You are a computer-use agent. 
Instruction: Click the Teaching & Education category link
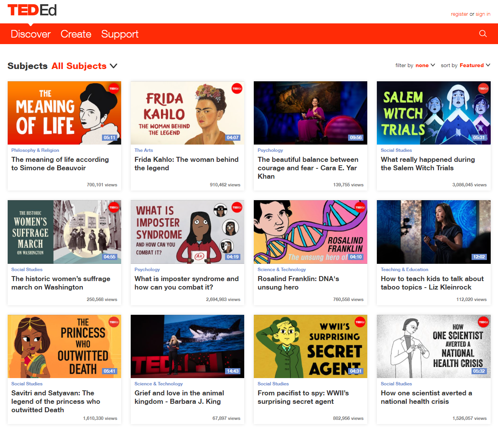click(x=404, y=270)
